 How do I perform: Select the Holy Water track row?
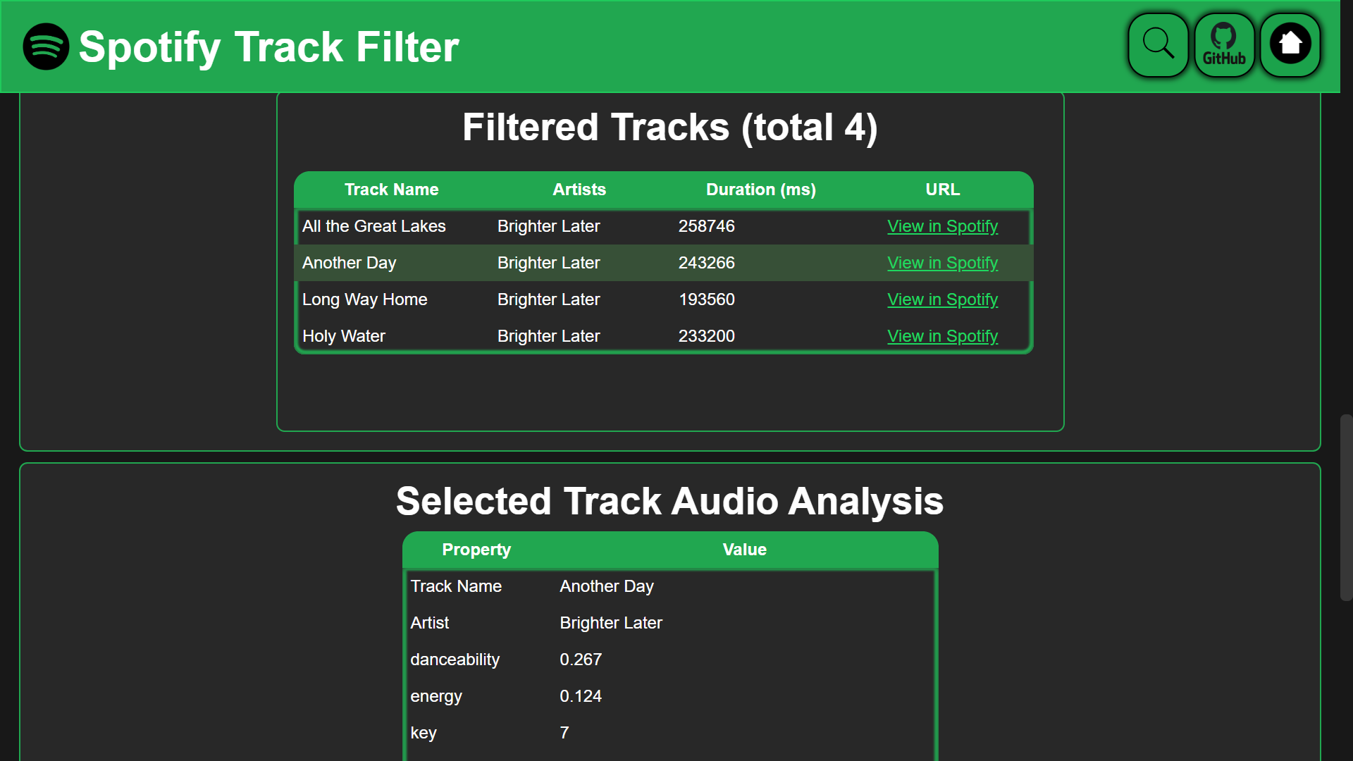point(664,336)
